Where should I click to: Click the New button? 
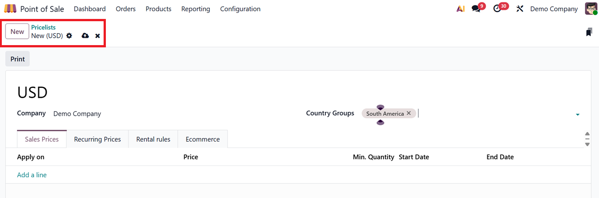(17, 32)
